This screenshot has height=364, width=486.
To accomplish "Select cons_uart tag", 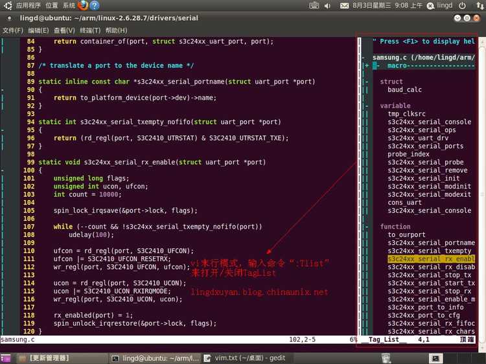I will [x=404, y=203].
